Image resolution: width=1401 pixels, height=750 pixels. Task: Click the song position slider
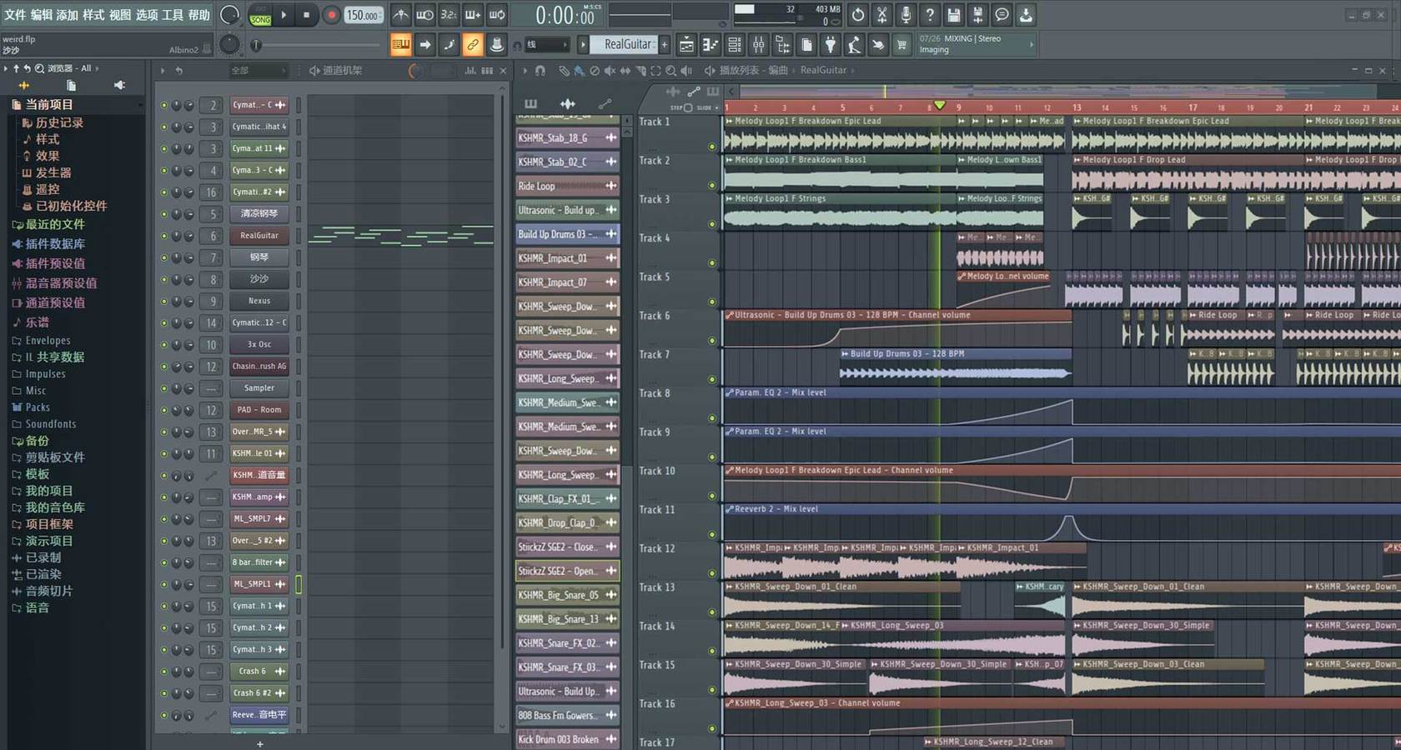(x=315, y=45)
